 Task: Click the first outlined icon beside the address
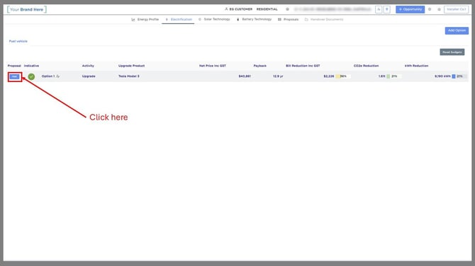(379, 9)
